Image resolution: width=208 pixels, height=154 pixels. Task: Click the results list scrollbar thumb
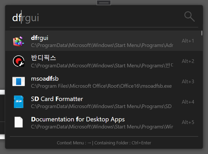click(202, 33)
